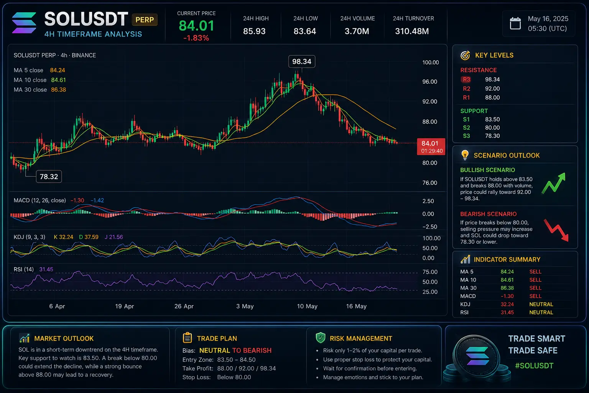Click the S1 support value 83.50
The image size is (589, 393).
(x=492, y=119)
